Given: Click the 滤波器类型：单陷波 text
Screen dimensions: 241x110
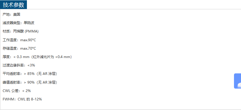Looking at the screenshot, I should click(18, 23).
